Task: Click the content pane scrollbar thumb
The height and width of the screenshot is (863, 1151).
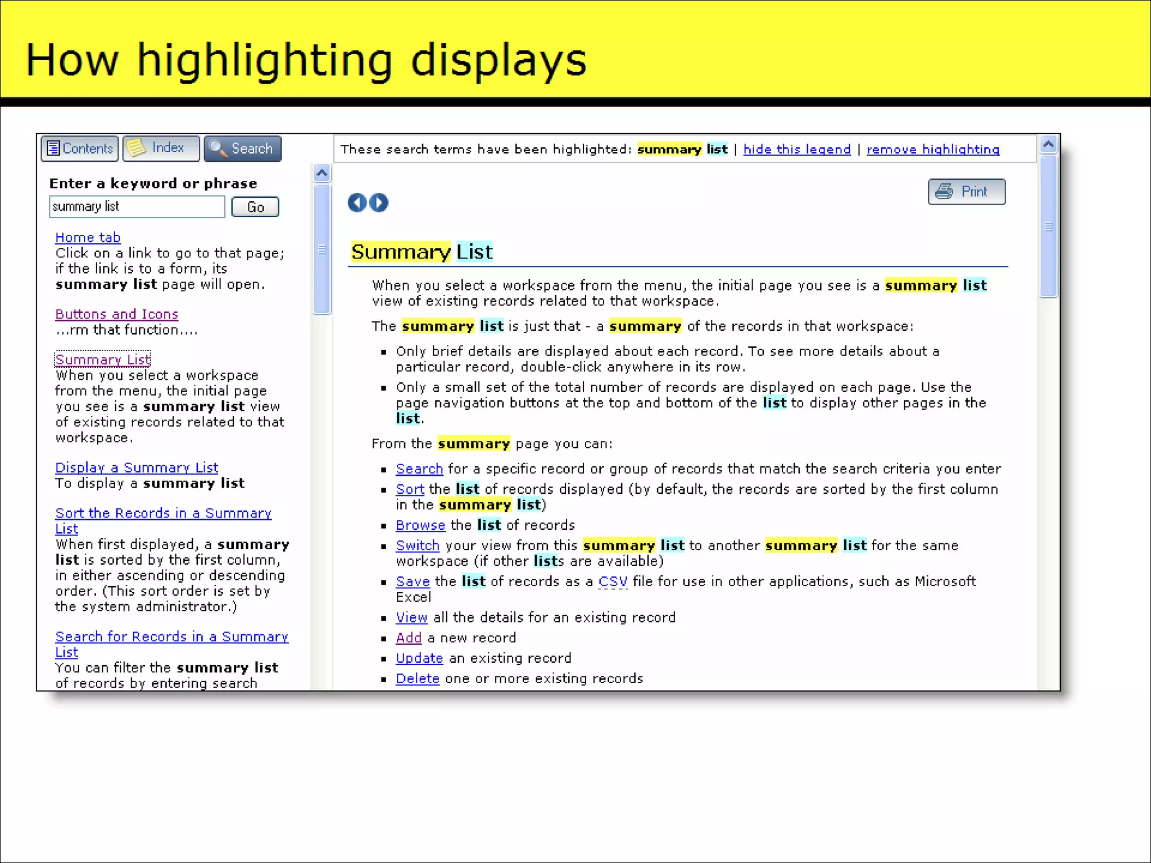Action: coord(1048,226)
